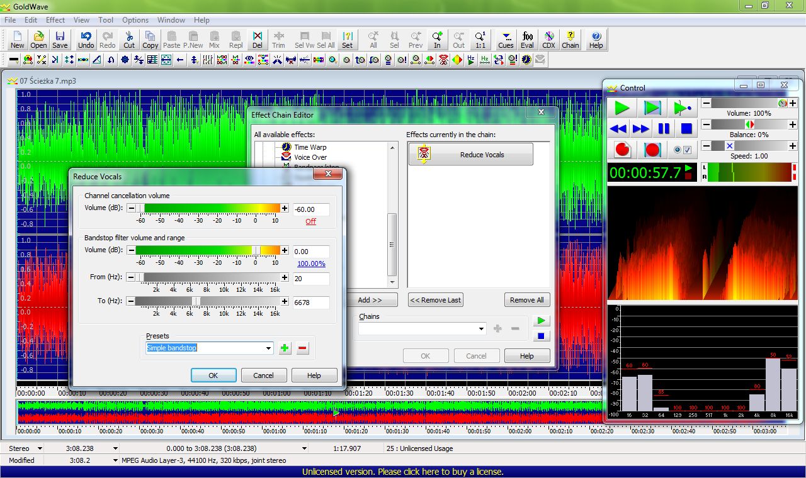The height and width of the screenshot is (478, 806).
Task: Start playback with green Play button in Control
Action: (622, 108)
